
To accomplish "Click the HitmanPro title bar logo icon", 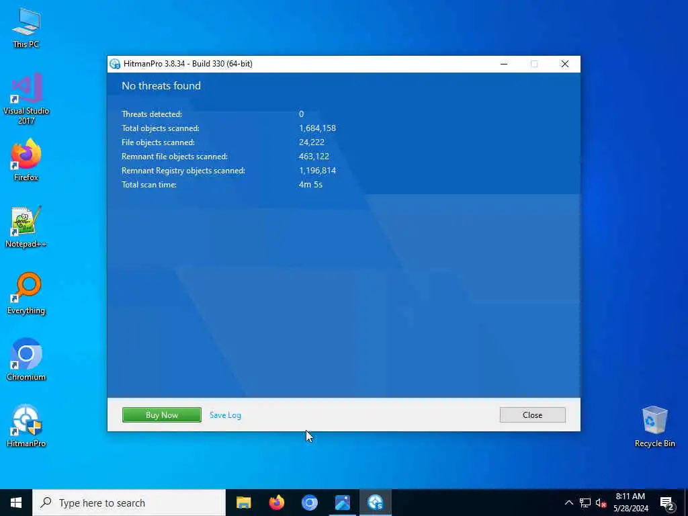I will point(115,64).
